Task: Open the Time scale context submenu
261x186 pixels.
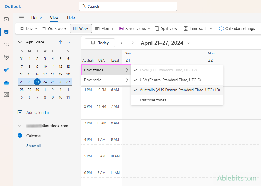Action: [106, 80]
